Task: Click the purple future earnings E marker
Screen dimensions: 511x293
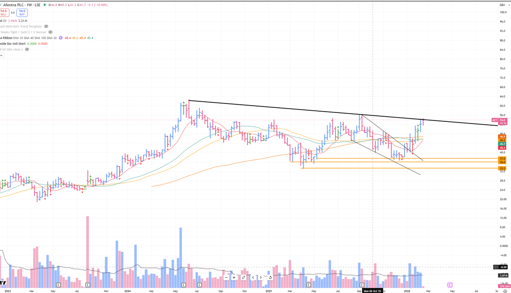Action: pos(450,284)
